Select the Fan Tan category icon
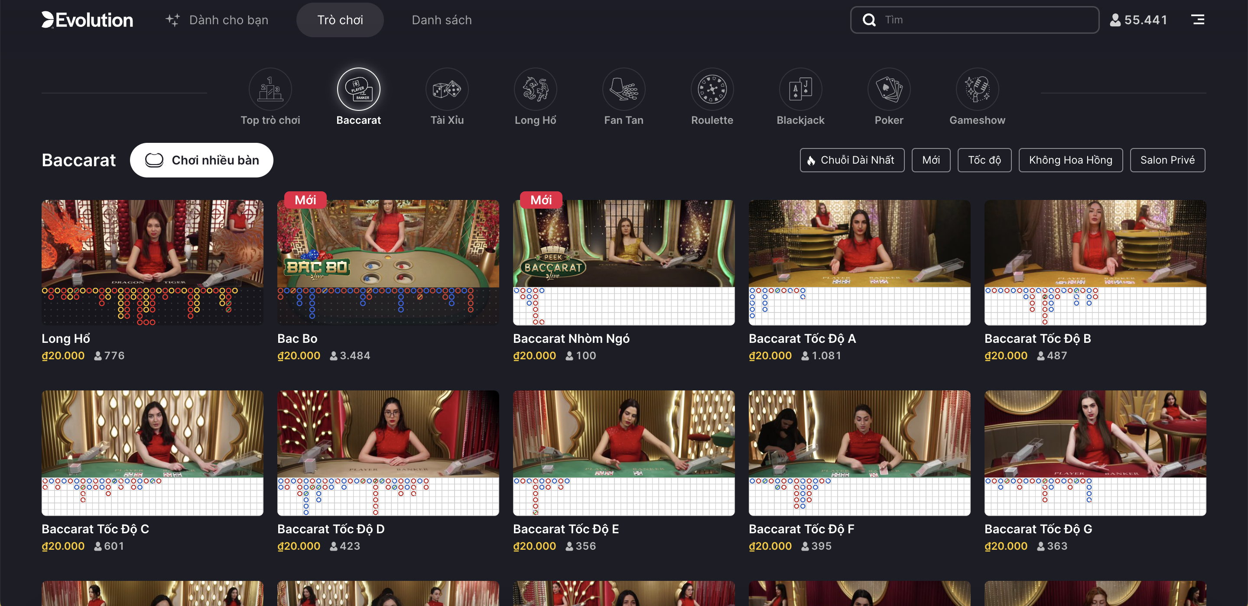The width and height of the screenshot is (1248, 606). coord(624,89)
